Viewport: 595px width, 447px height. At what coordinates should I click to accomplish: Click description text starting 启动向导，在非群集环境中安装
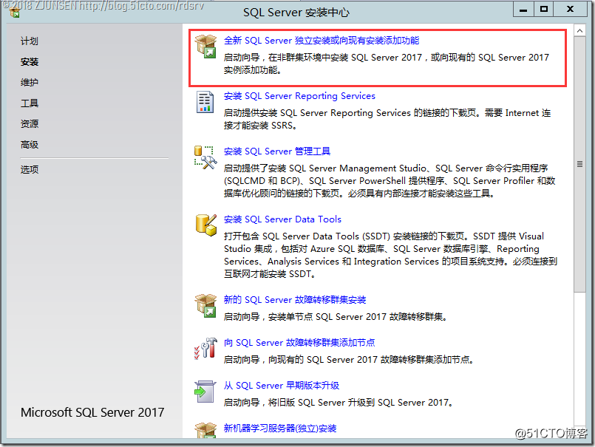coord(387,64)
